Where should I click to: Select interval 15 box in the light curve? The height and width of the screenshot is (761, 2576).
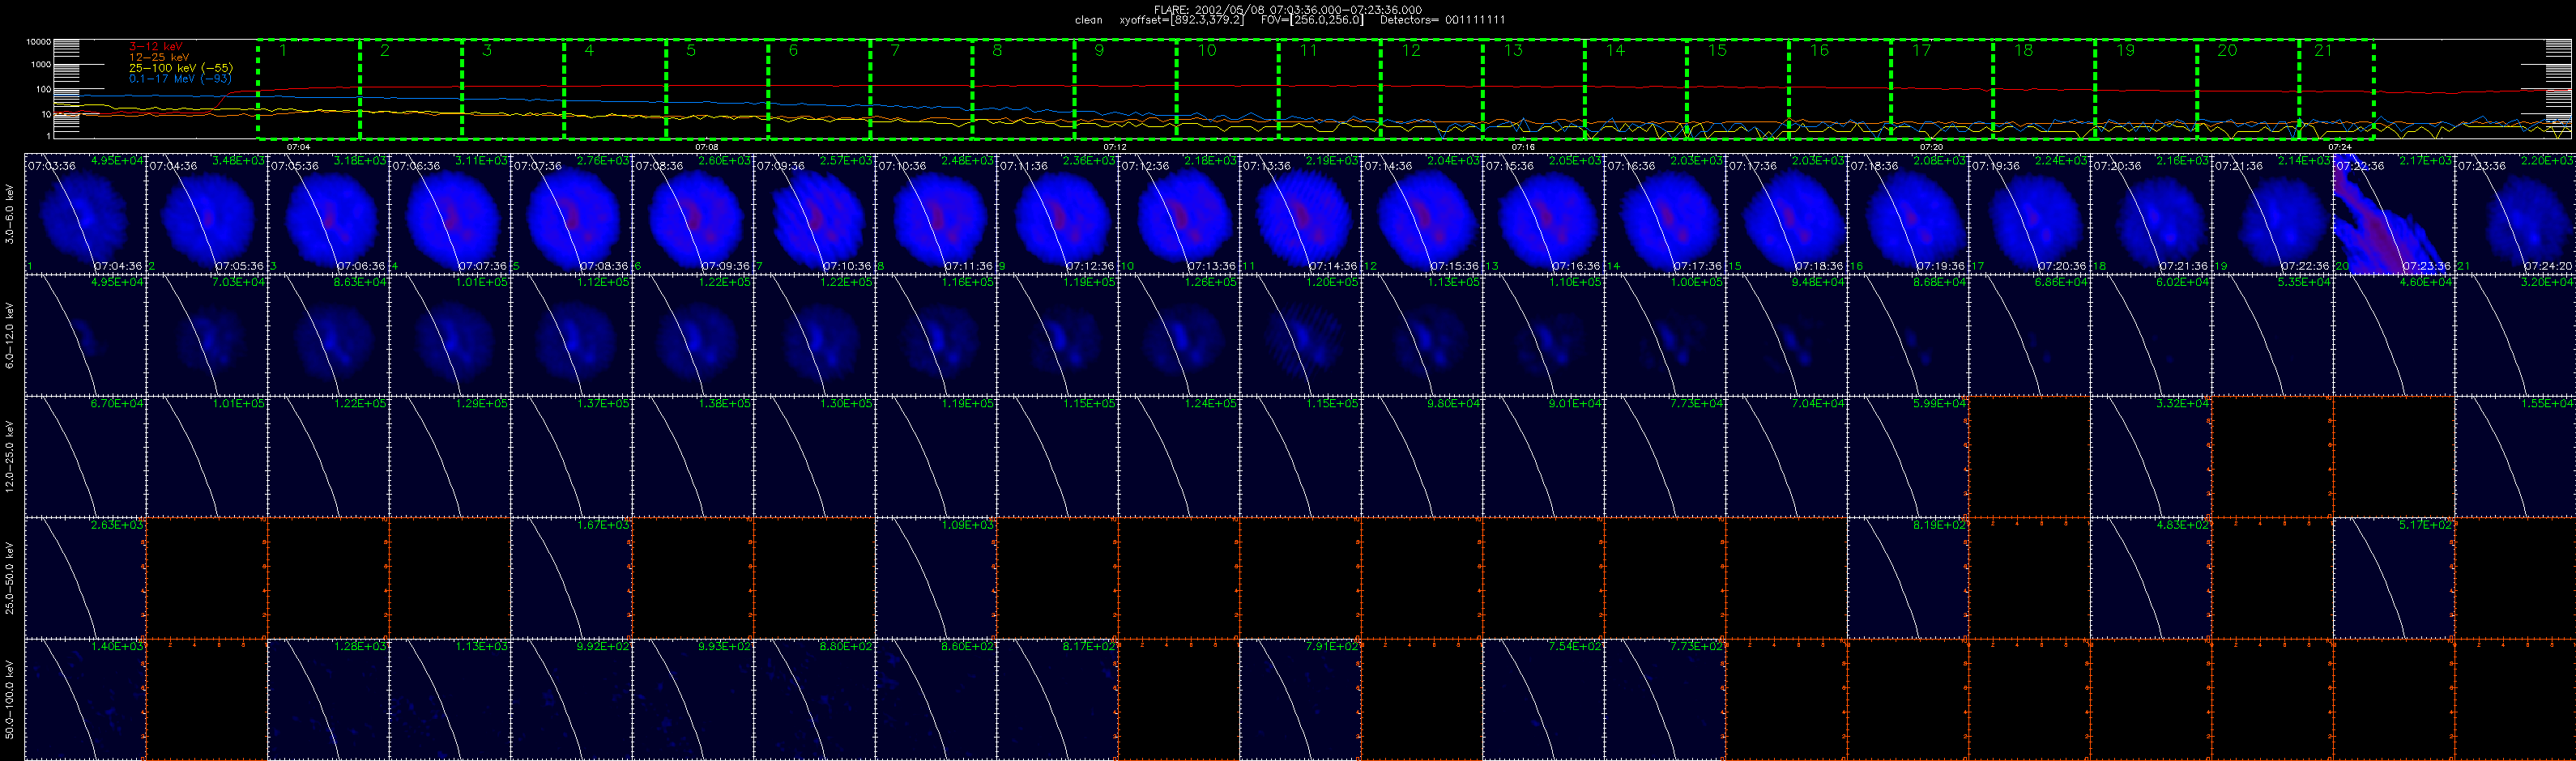click(x=1738, y=89)
